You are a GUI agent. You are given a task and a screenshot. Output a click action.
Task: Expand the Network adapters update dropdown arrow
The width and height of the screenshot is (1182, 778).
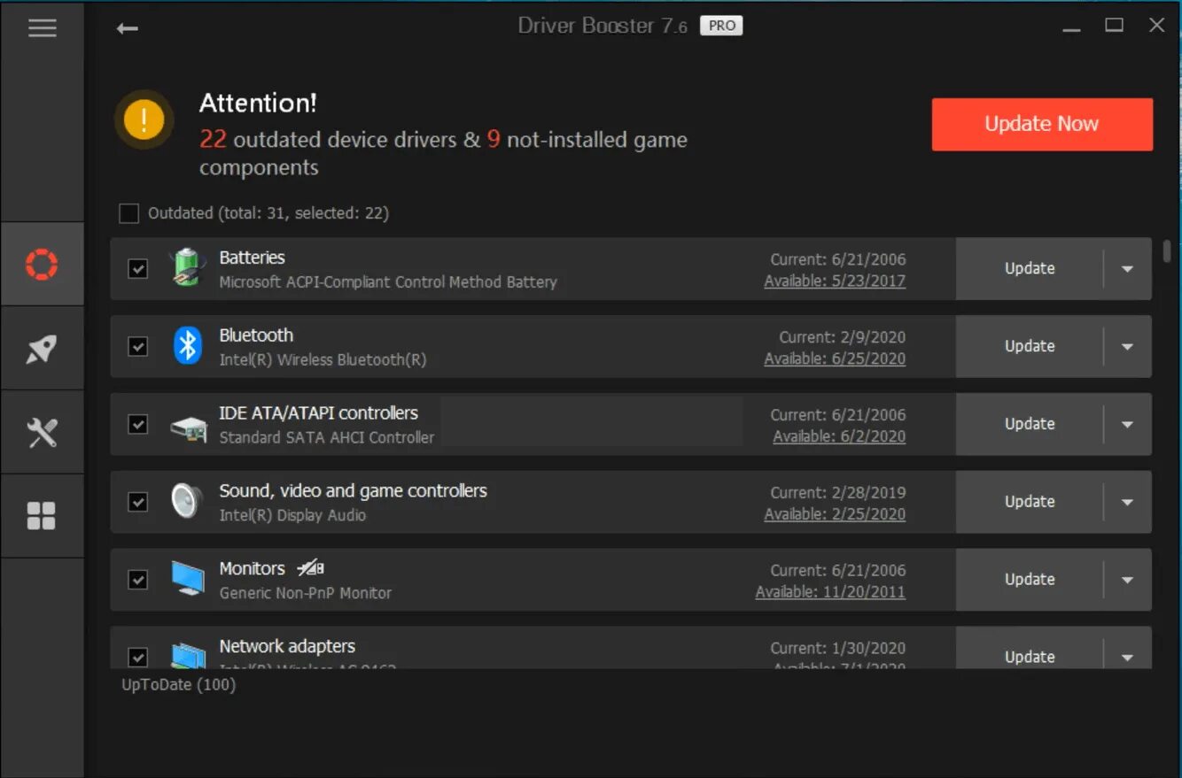[1127, 657]
